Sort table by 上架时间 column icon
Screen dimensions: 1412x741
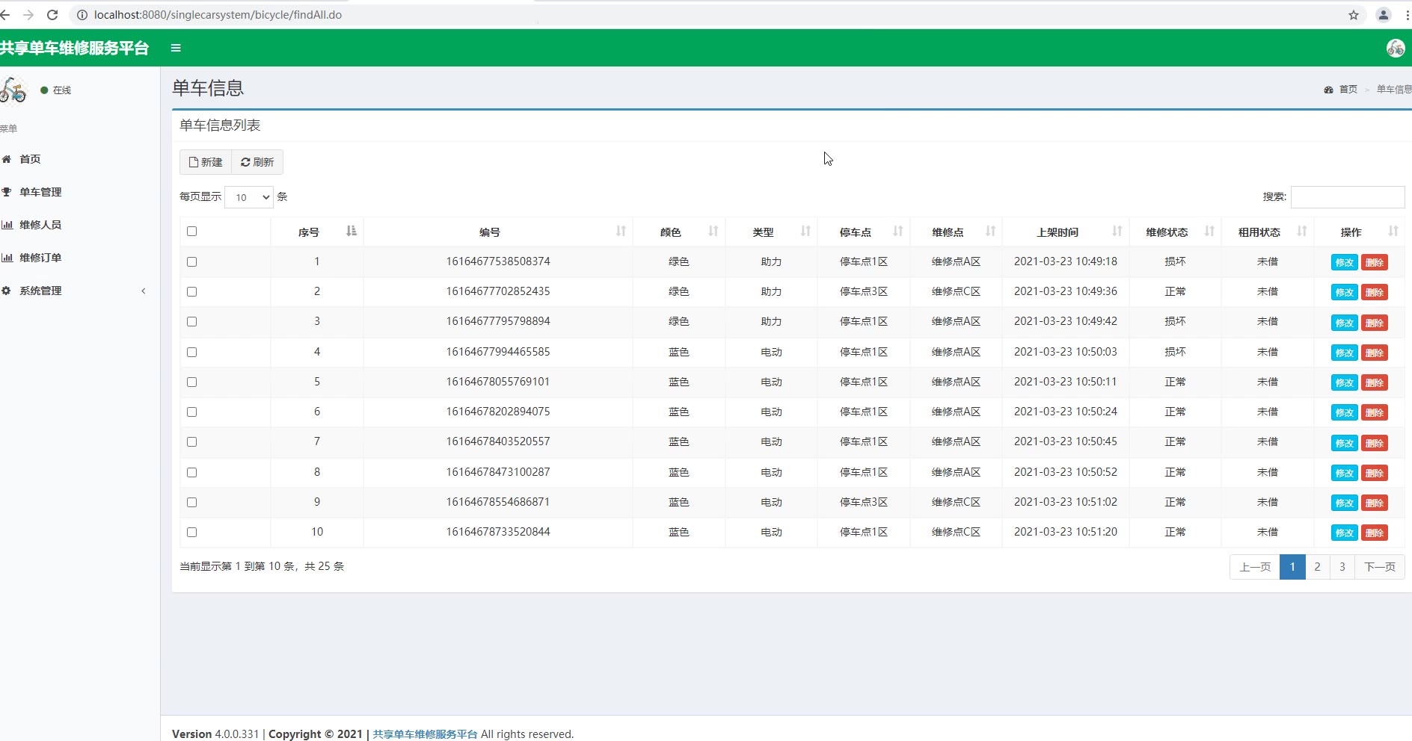(x=1117, y=232)
